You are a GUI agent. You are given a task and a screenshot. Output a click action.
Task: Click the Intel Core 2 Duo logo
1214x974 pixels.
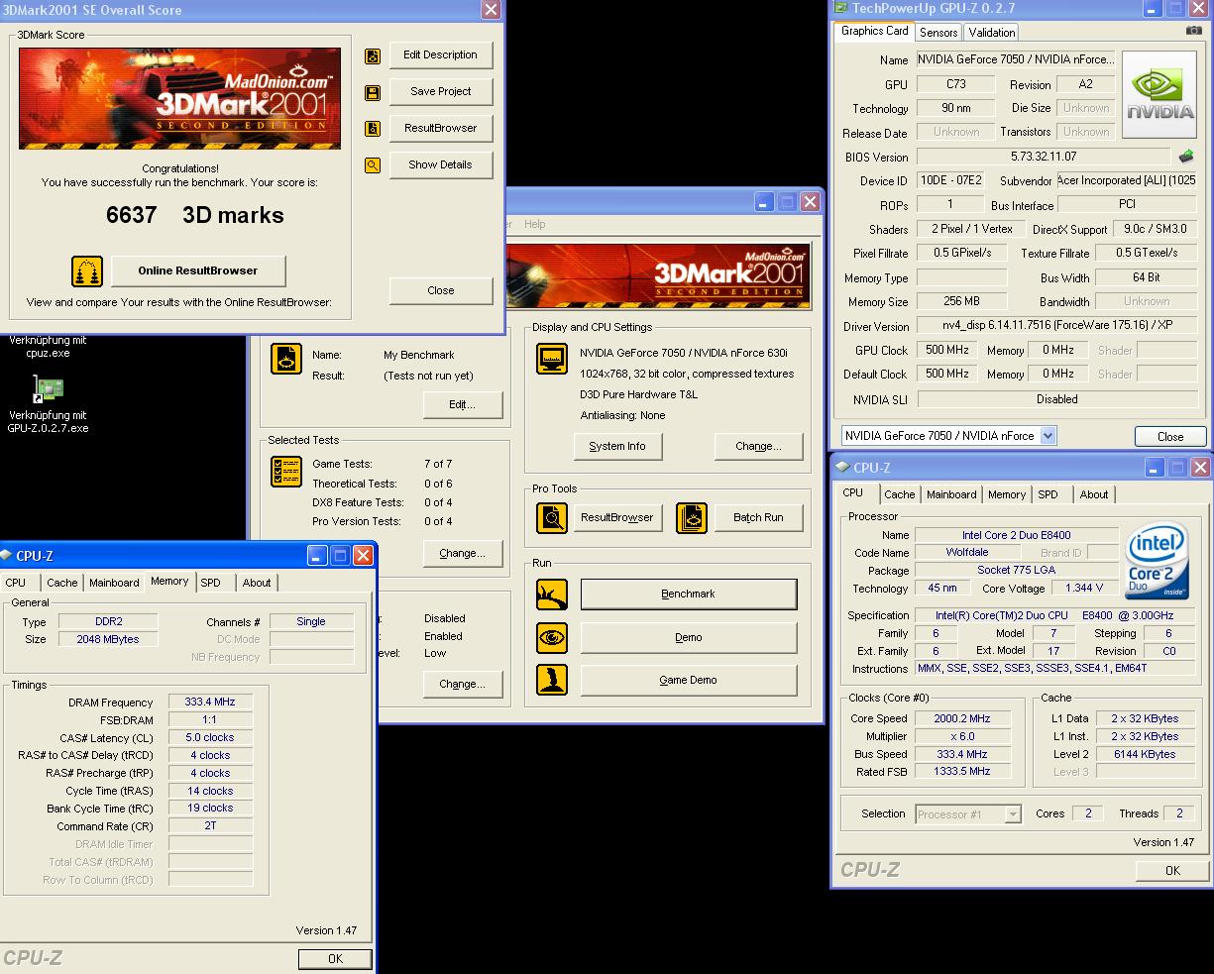coord(1158,562)
